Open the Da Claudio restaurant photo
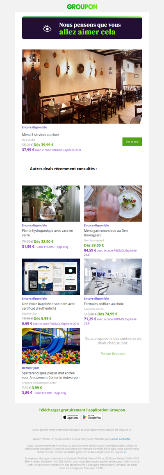The image size is (164, 475). click(82, 87)
